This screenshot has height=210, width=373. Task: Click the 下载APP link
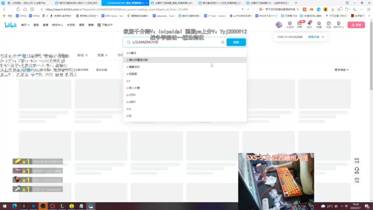pyautogui.click(x=105, y=25)
